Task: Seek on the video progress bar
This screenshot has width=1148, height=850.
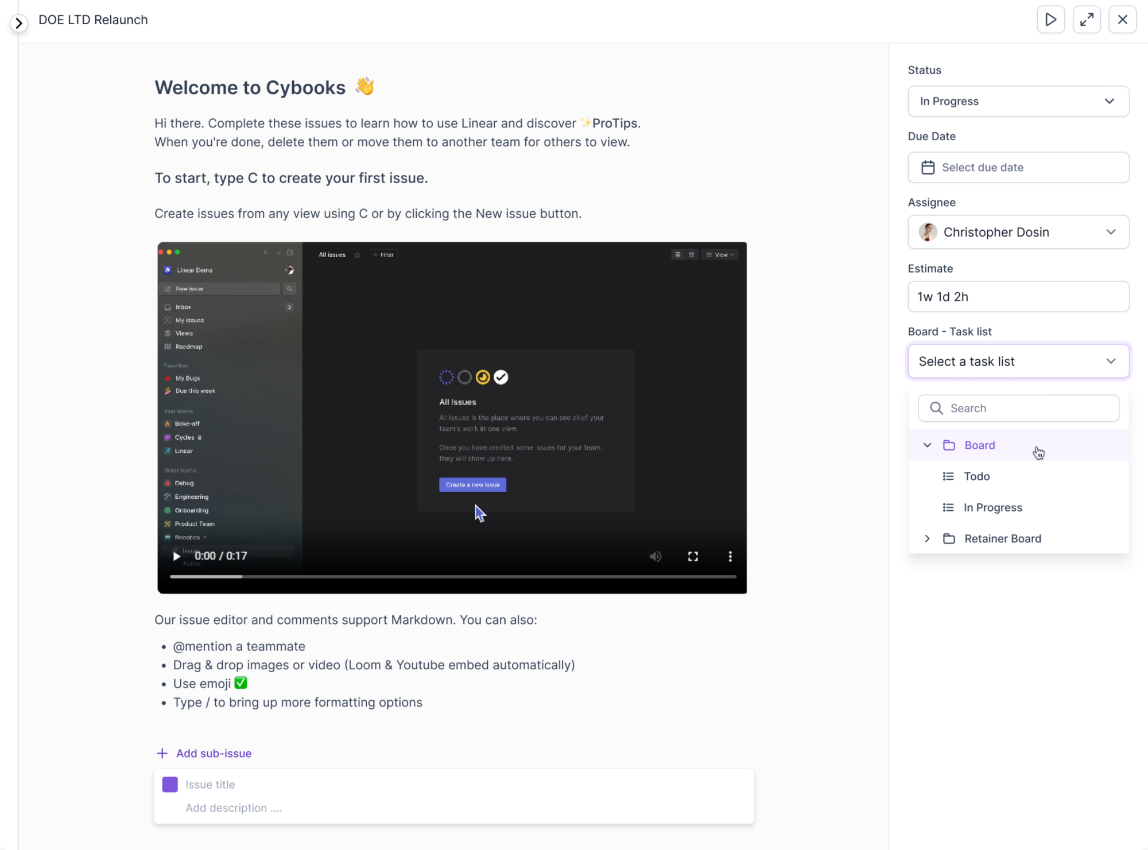Action: click(x=453, y=576)
